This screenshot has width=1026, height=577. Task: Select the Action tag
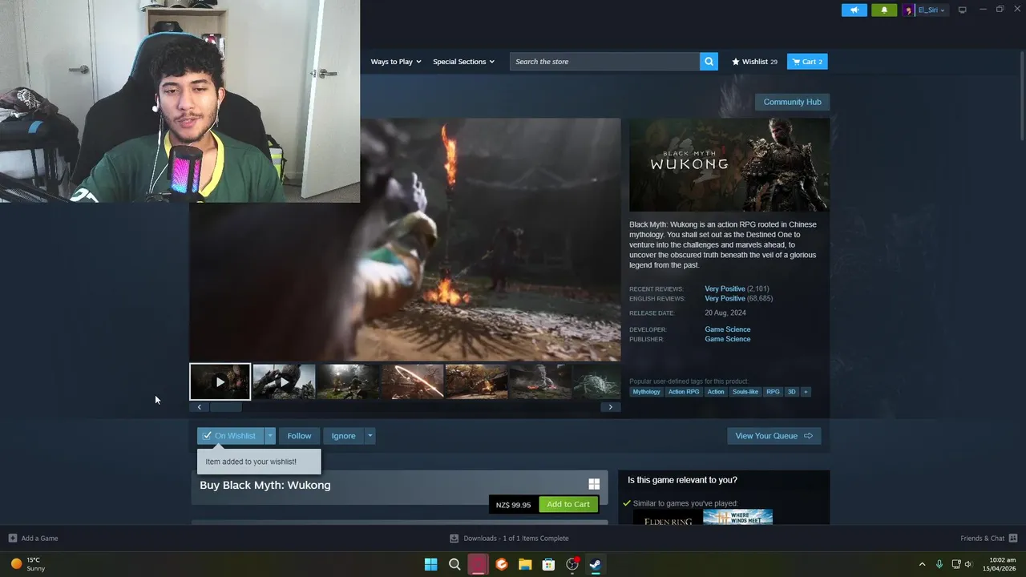pyautogui.click(x=716, y=392)
